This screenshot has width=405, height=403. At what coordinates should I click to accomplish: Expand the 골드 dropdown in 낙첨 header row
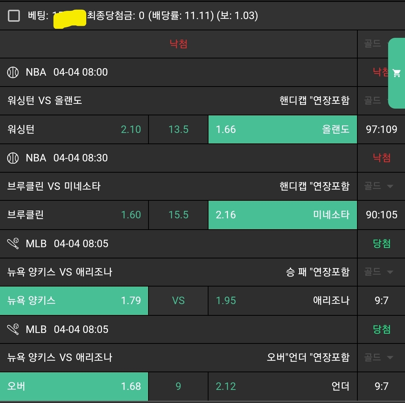tap(375, 44)
